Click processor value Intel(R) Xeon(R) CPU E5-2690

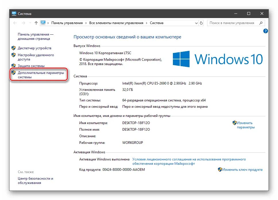[x=162, y=83]
